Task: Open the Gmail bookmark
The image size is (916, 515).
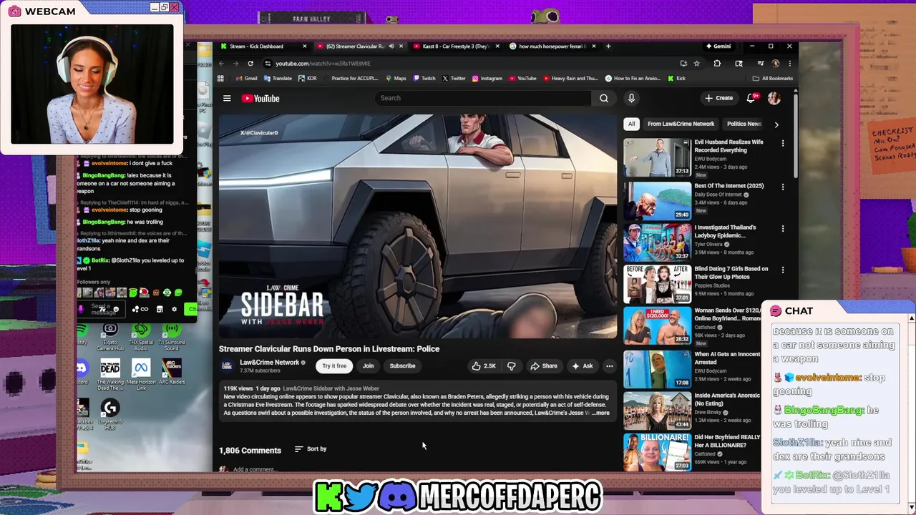Action: (246, 78)
